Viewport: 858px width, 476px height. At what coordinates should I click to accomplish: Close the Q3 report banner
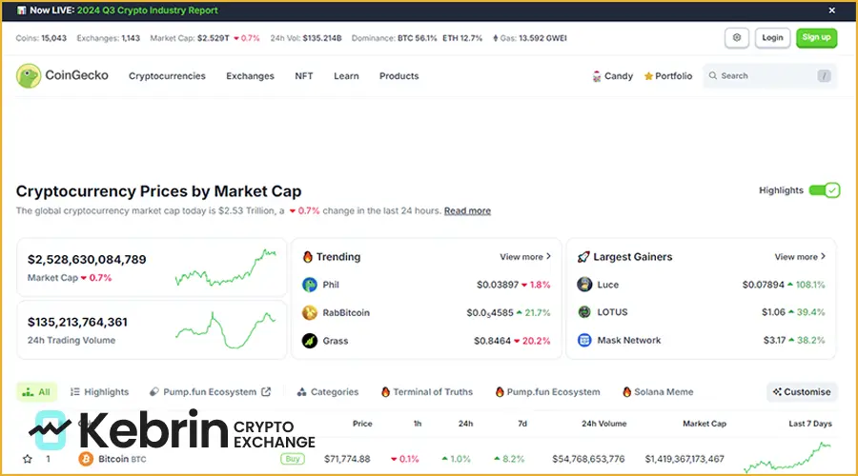tap(831, 10)
